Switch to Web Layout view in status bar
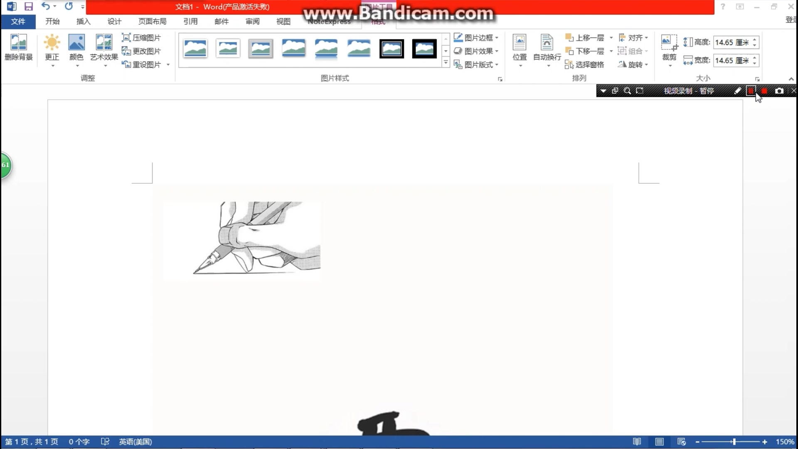 click(682, 442)
